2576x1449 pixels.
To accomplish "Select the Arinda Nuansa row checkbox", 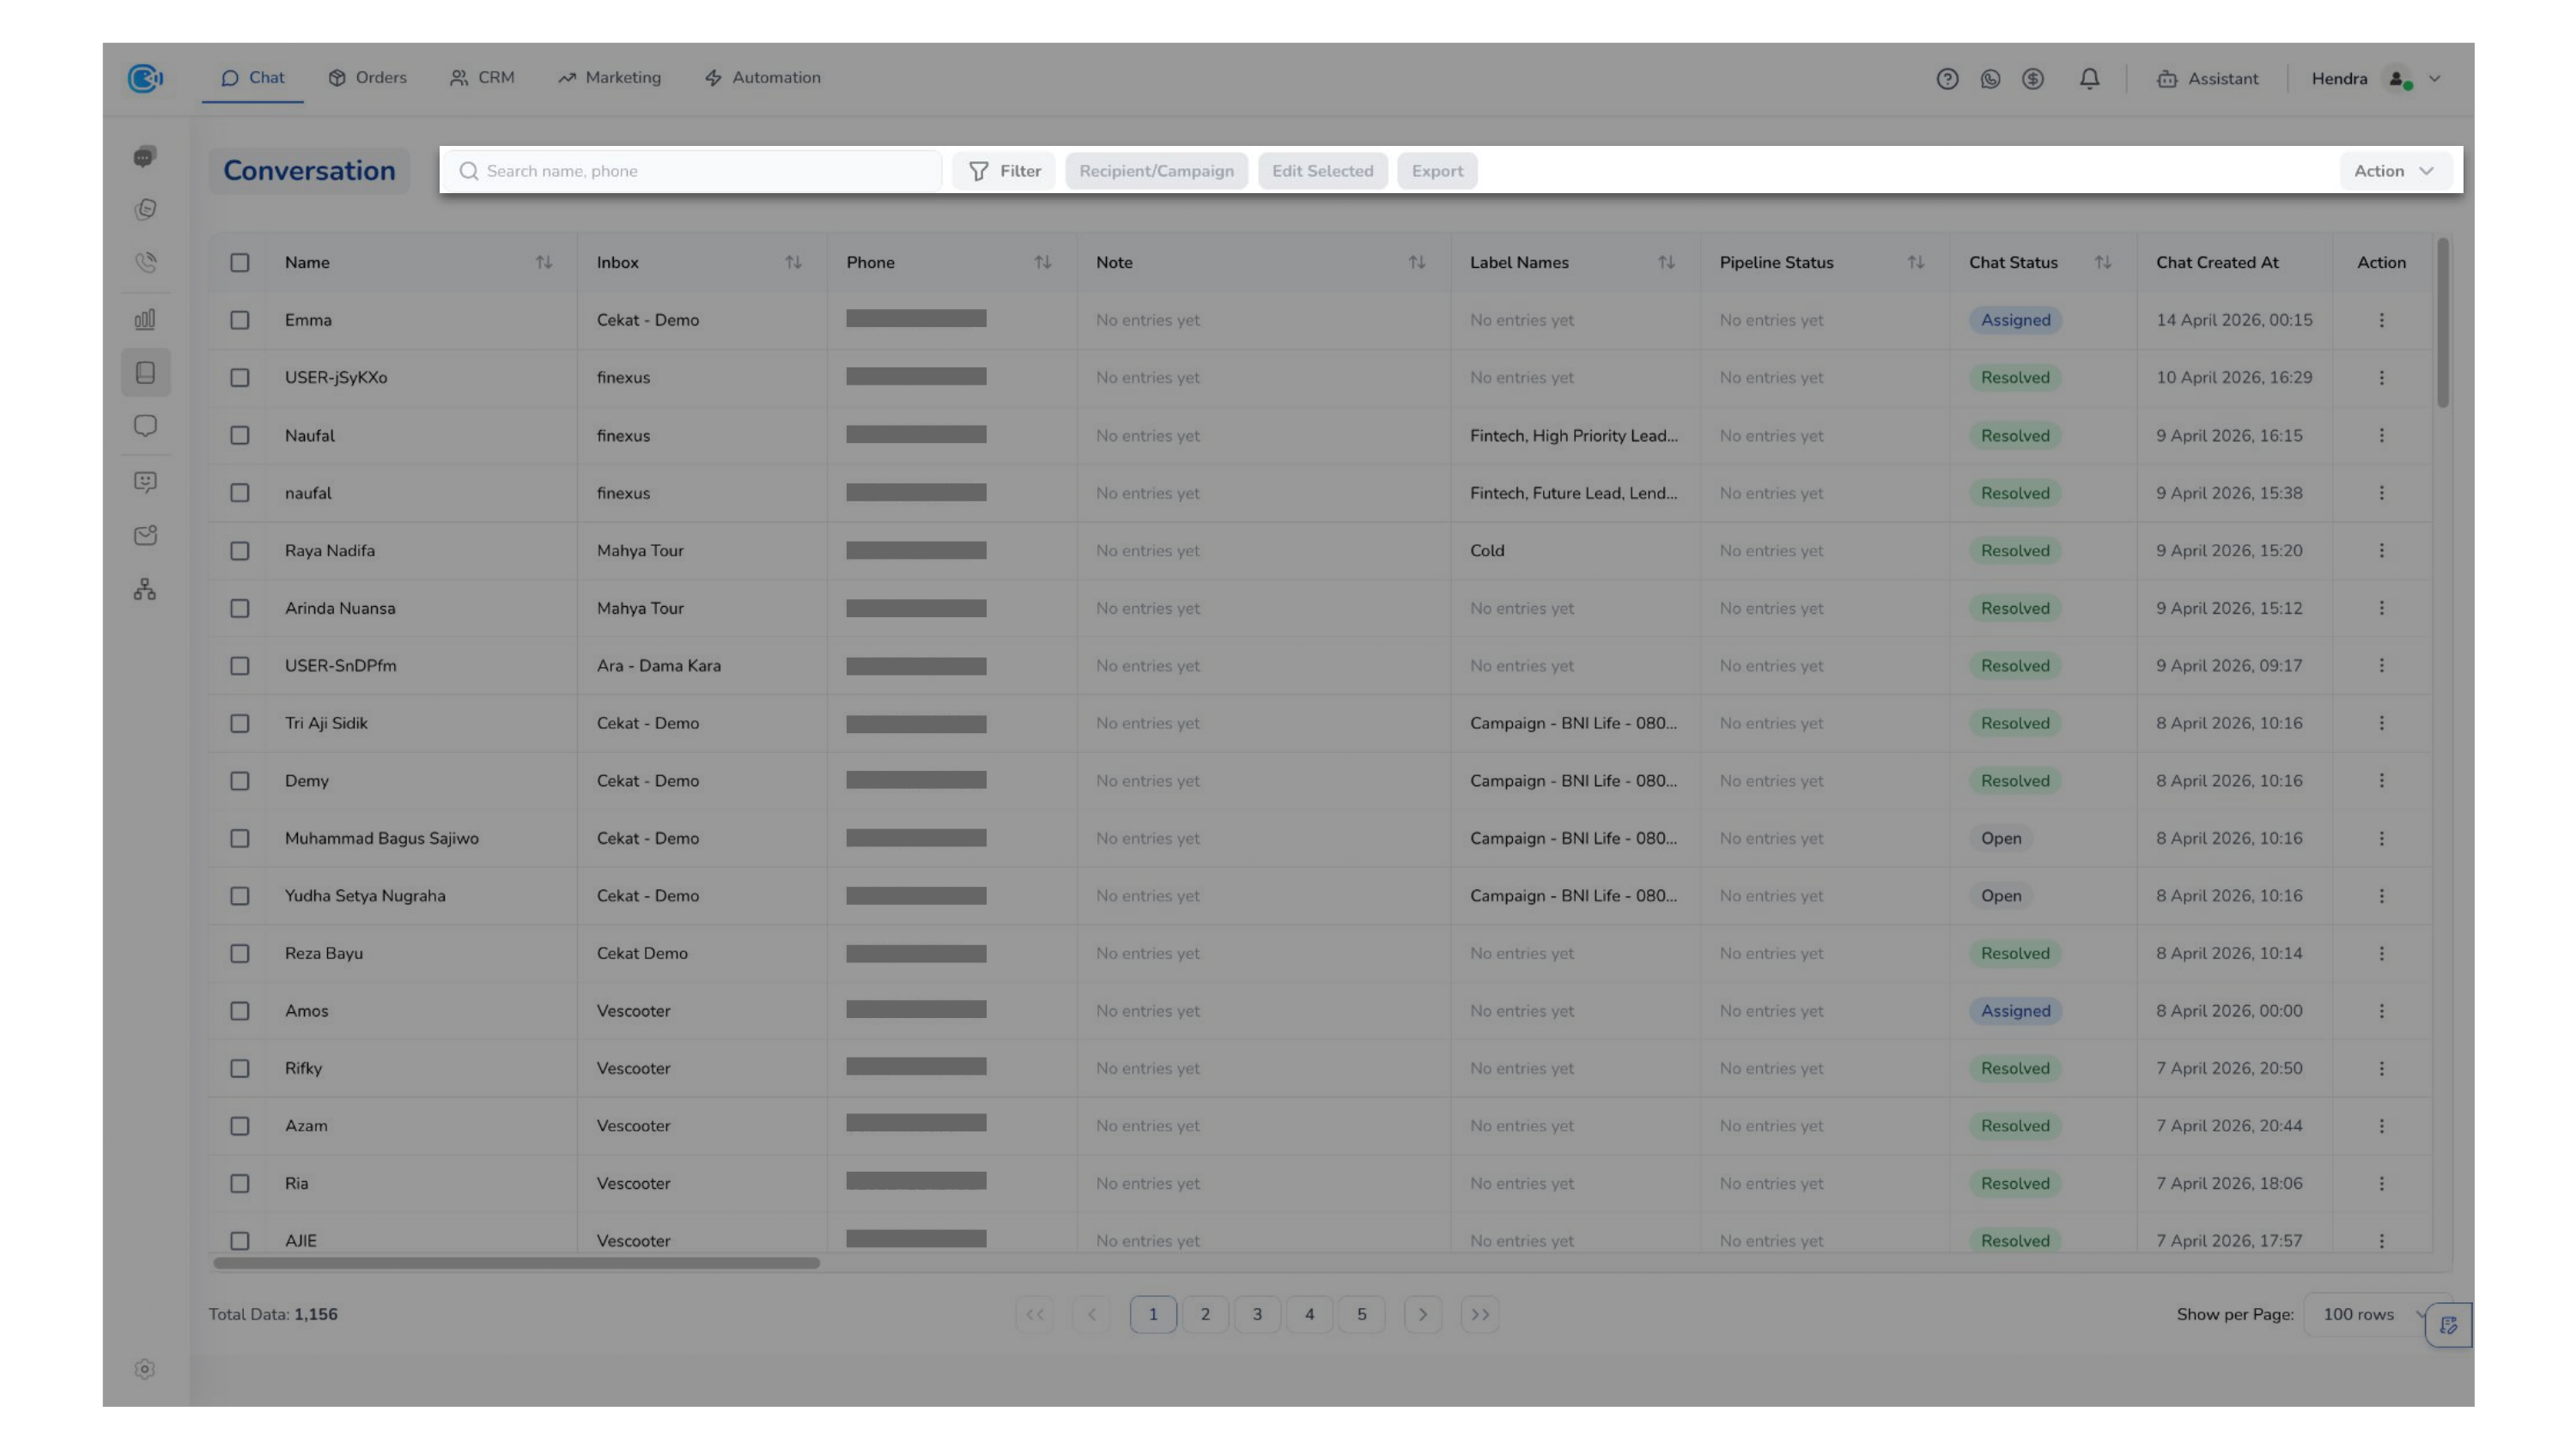I will tap(240, 608).
